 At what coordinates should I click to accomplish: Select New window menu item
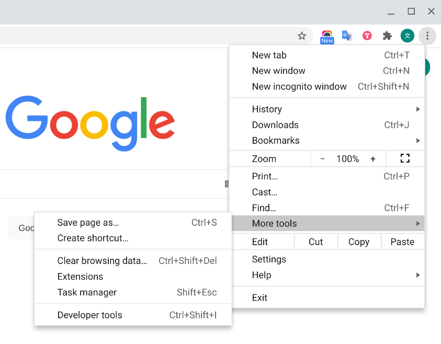(327, 71)
